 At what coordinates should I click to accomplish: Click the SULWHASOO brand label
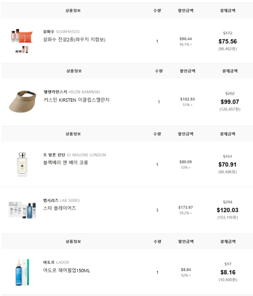coord(68,32)
